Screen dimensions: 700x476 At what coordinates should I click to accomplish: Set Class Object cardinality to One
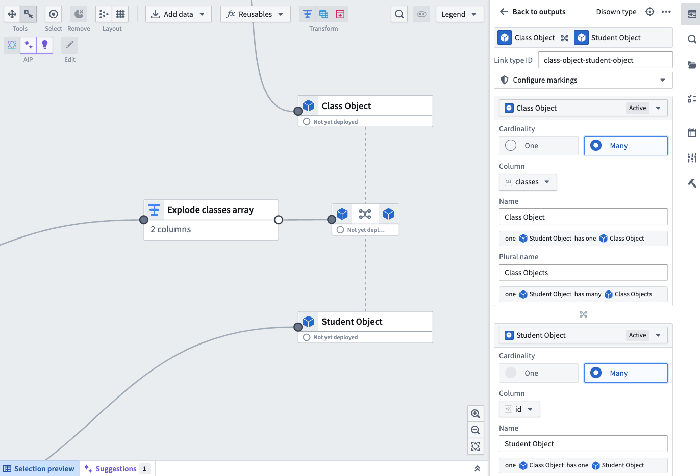click(539, 146)
